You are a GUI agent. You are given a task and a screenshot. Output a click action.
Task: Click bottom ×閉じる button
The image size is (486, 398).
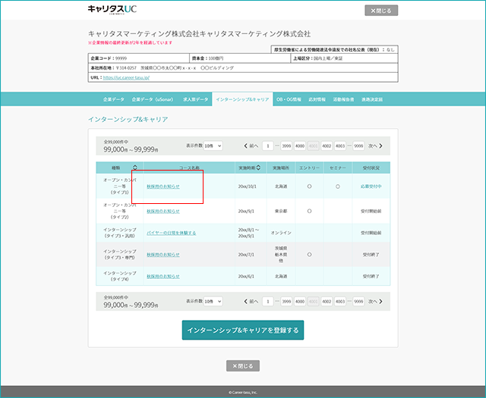[x=243, y=366]
